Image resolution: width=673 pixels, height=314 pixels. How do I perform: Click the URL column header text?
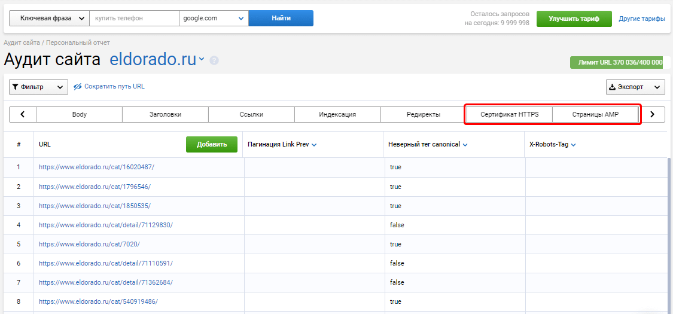tap(45, 145)
